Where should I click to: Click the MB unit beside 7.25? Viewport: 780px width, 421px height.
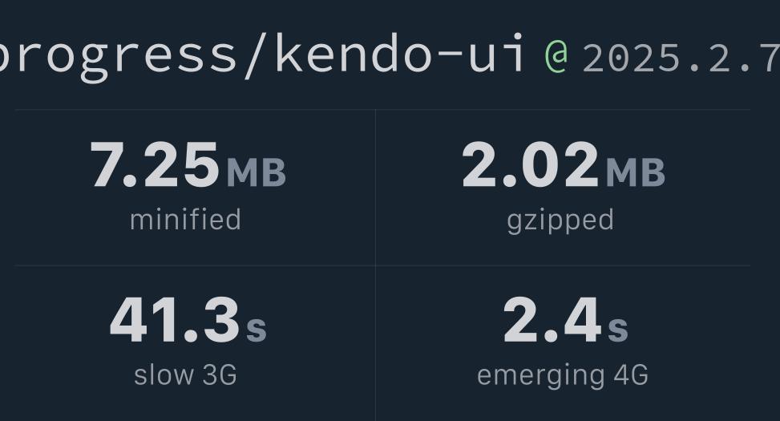coord(257,172)
